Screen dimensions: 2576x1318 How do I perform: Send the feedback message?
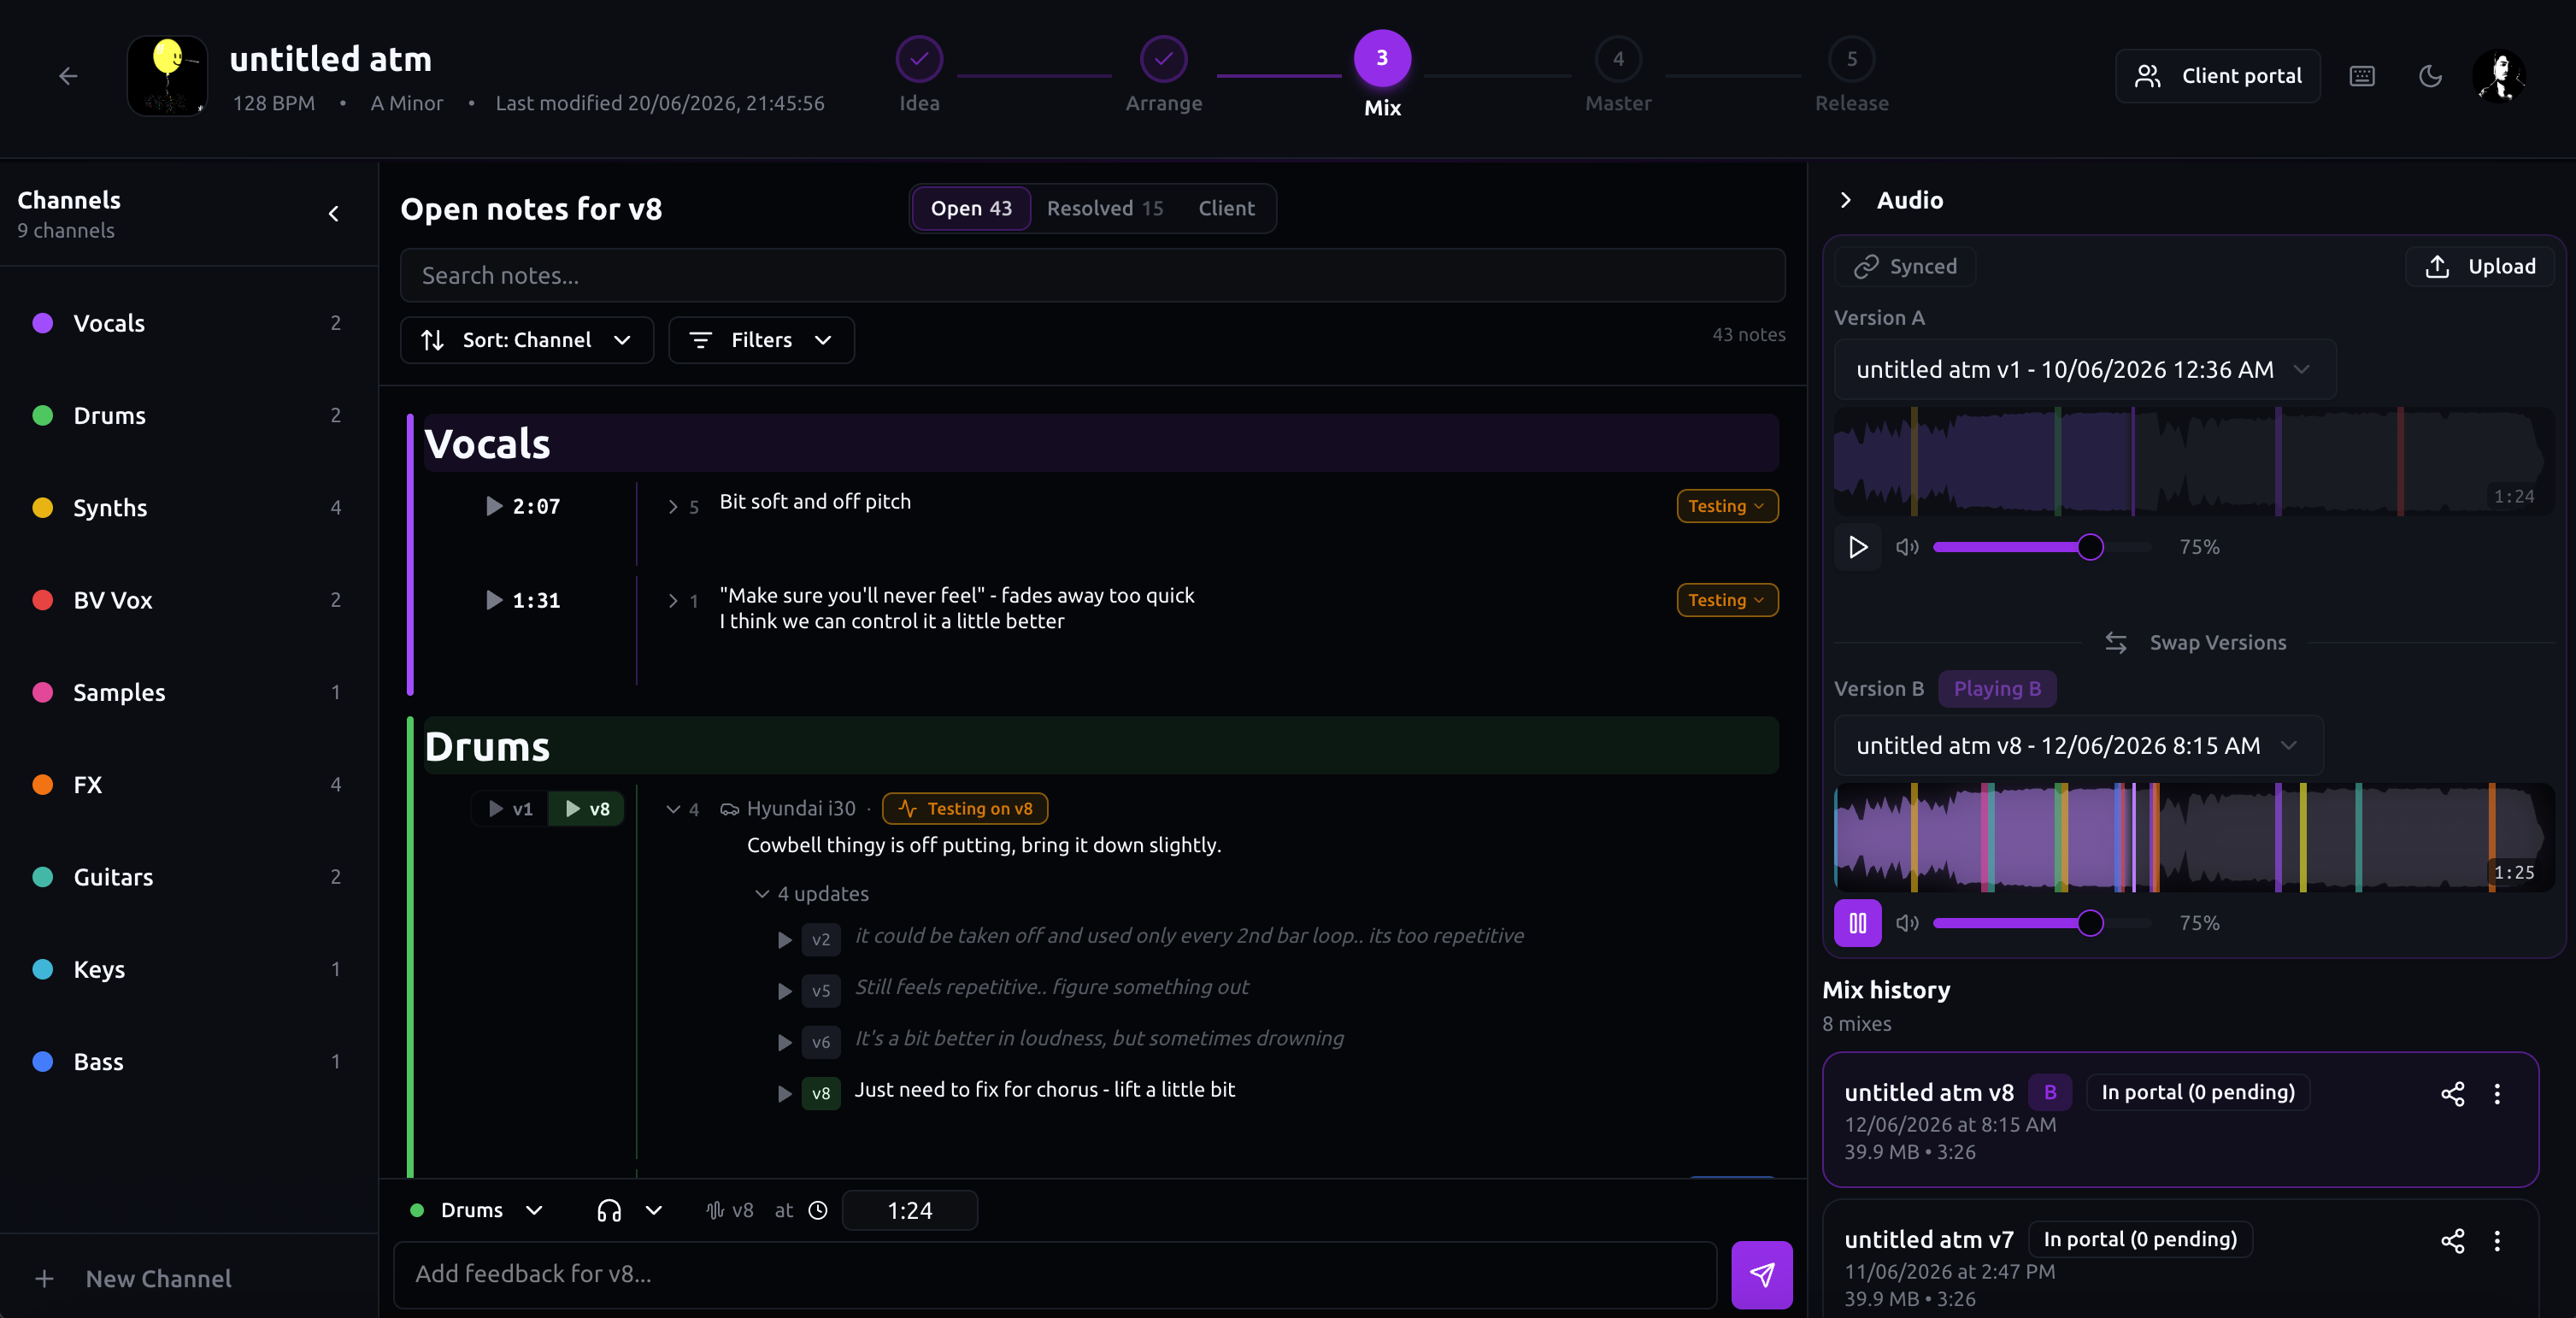1762,1274
